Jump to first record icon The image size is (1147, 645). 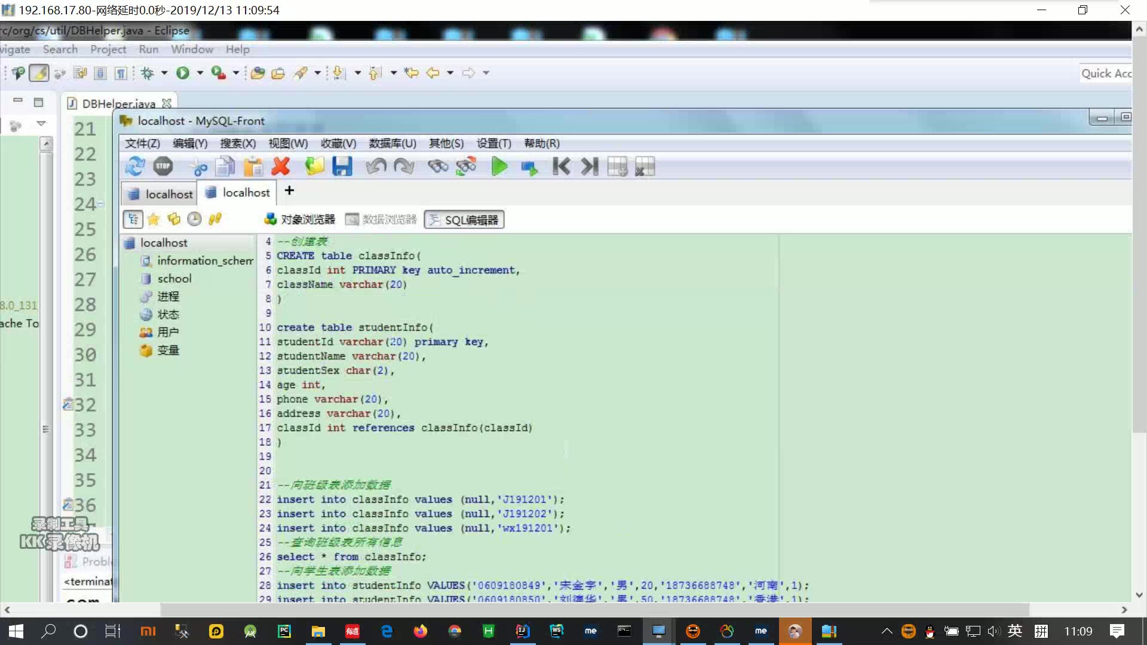click(x=561, y=166)
